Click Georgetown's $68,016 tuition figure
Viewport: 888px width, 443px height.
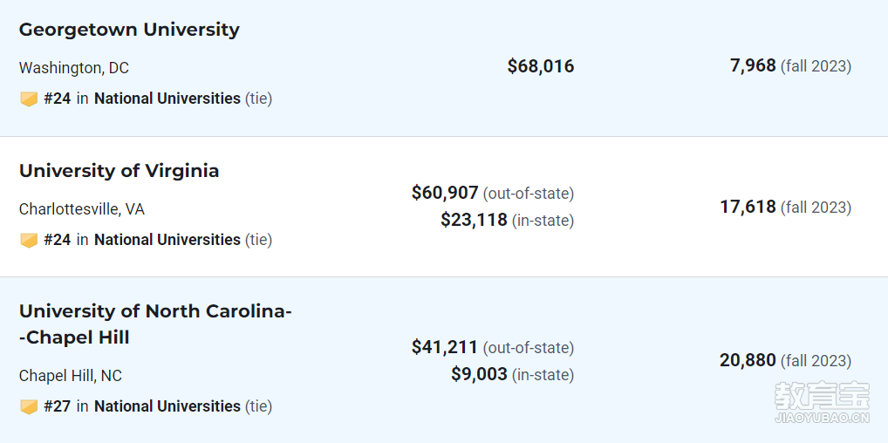click(541, 66)
